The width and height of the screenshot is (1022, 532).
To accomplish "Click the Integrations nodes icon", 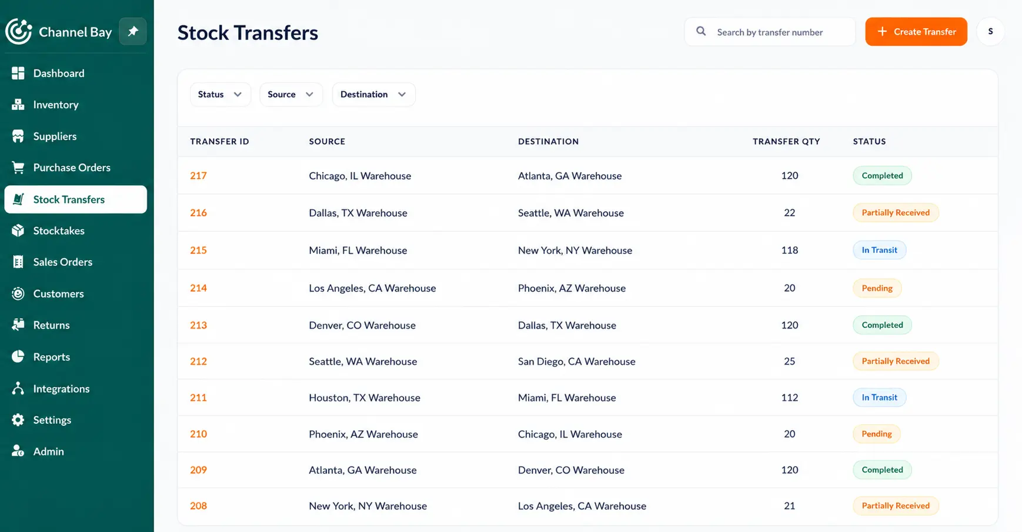I will [x=18, y=389].
